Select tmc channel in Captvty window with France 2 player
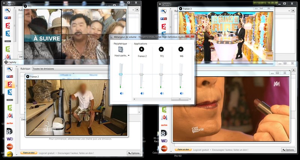Viewport: 300px width, 160px height. (x=10, y=147)
